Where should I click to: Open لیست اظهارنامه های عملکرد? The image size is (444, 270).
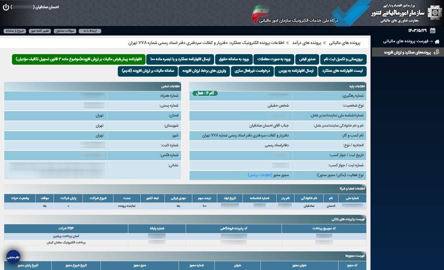(x=342, y=71)
